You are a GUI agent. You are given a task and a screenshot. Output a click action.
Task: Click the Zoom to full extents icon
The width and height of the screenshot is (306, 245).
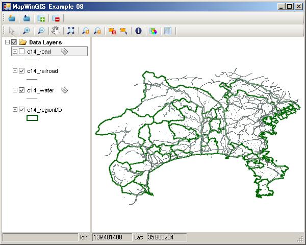[x=70, y=31]
